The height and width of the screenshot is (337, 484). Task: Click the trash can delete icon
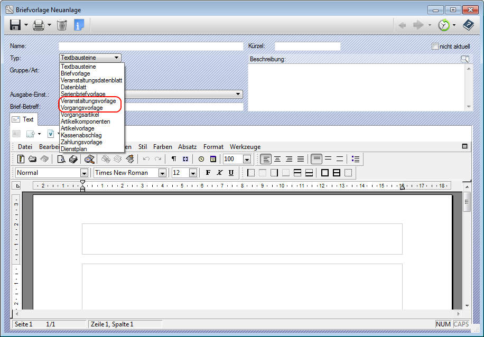point(62,25)
